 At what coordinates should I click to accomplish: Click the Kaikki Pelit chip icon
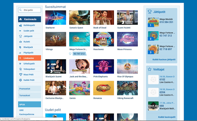[x=21, y=80]
